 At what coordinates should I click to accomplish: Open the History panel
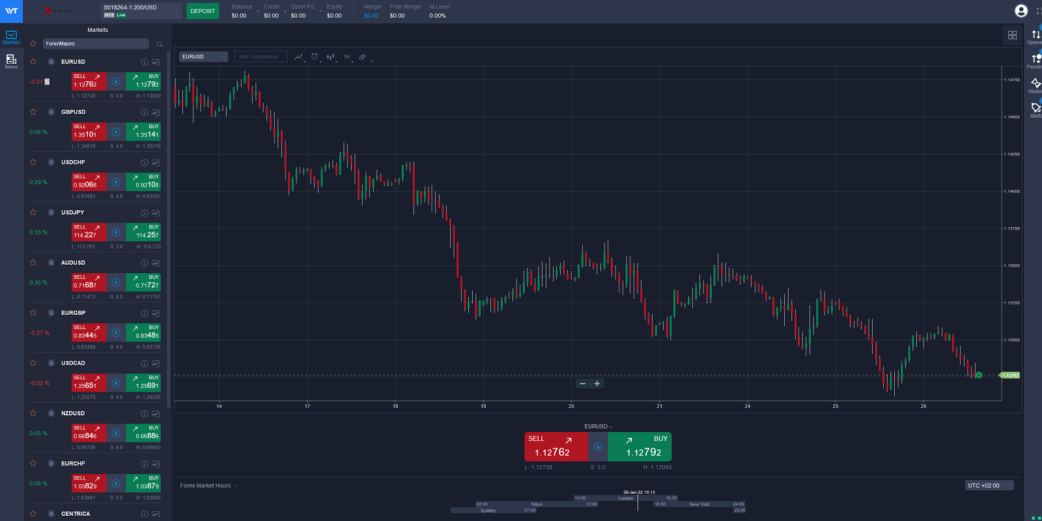[1035, 86]
